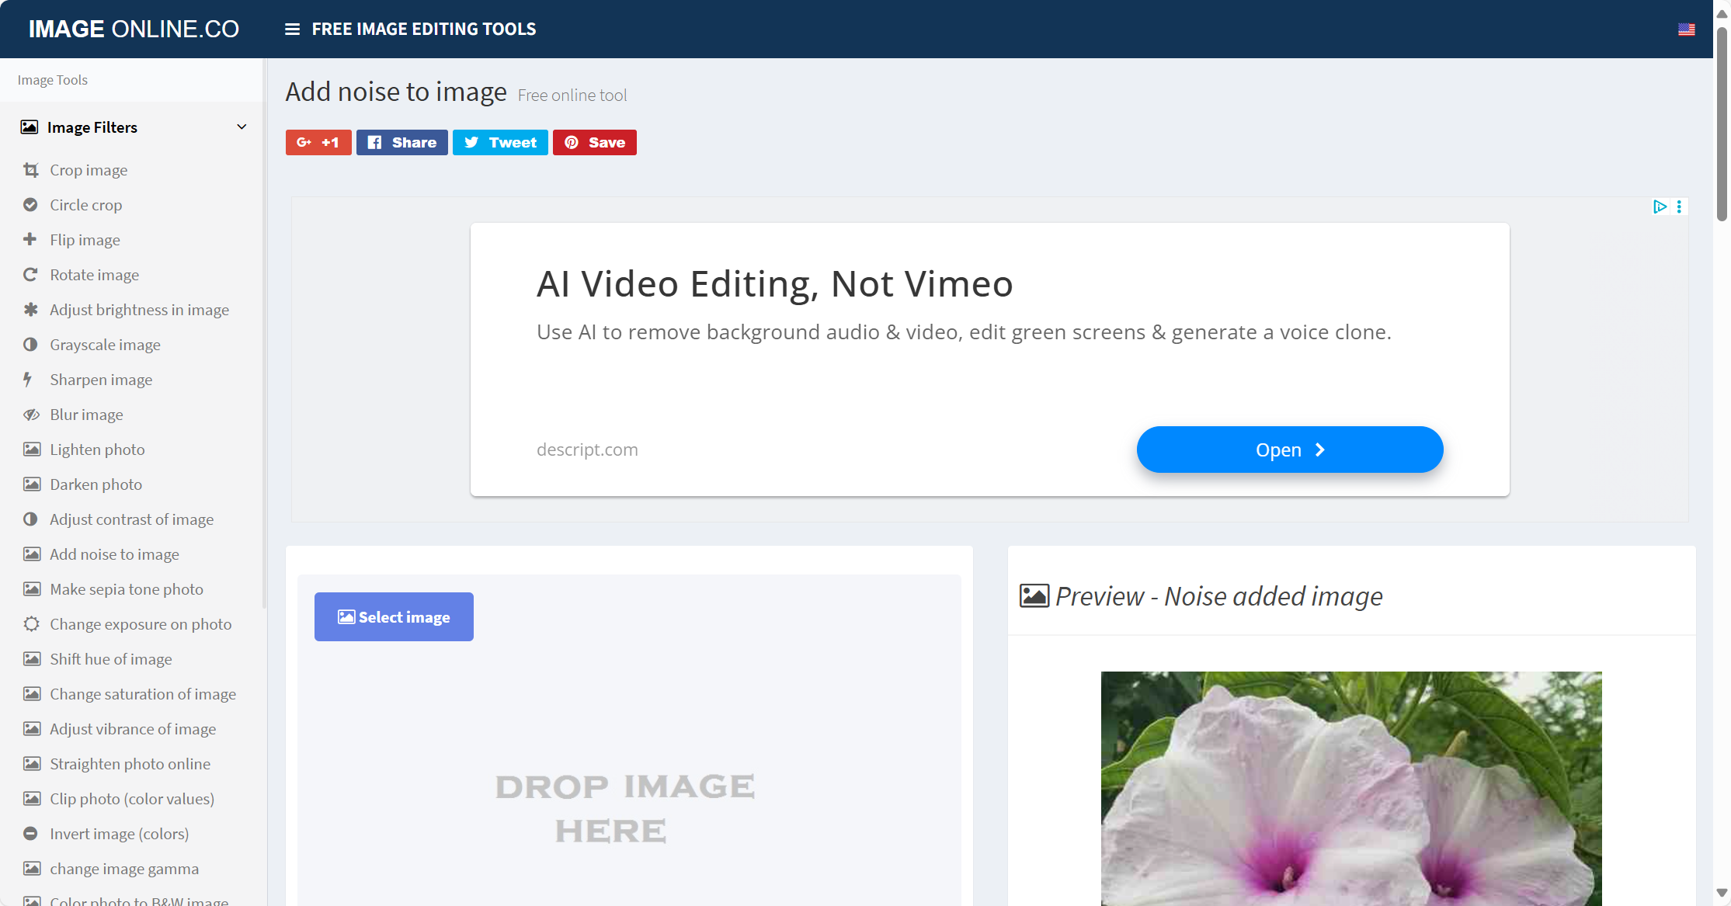Click the Crop image icon in sidebar

pos(31,170)
